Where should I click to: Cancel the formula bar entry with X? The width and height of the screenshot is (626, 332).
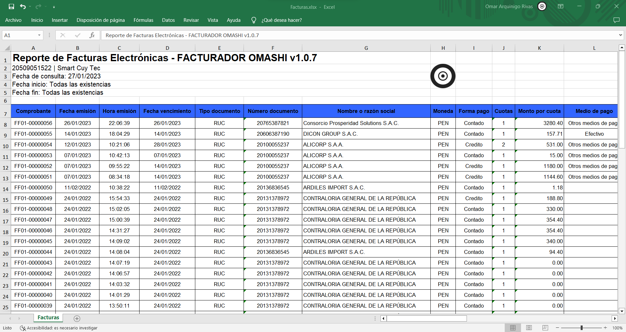click(63, 35)
